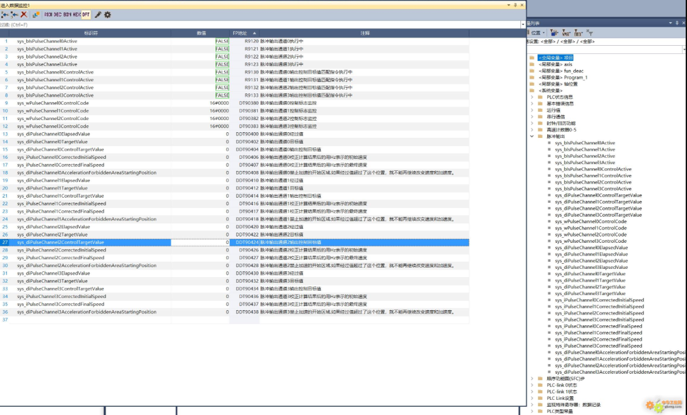Open settings via the gear icon
Viewport: 687px width, 415px height.
[107, 15]
